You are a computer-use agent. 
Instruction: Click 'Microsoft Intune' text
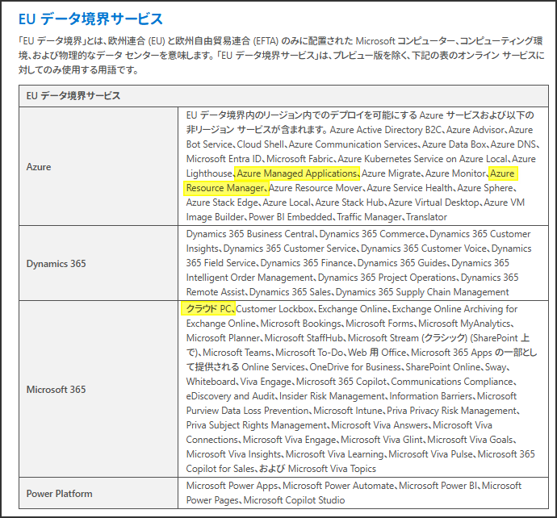[347, 411]
